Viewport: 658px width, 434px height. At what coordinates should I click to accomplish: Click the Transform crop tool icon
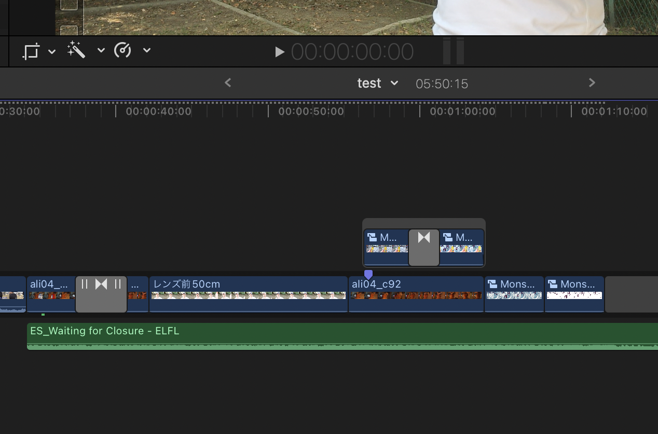(31, 51)
